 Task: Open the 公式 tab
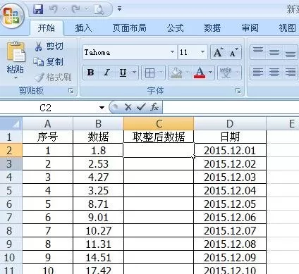point(175,28)
